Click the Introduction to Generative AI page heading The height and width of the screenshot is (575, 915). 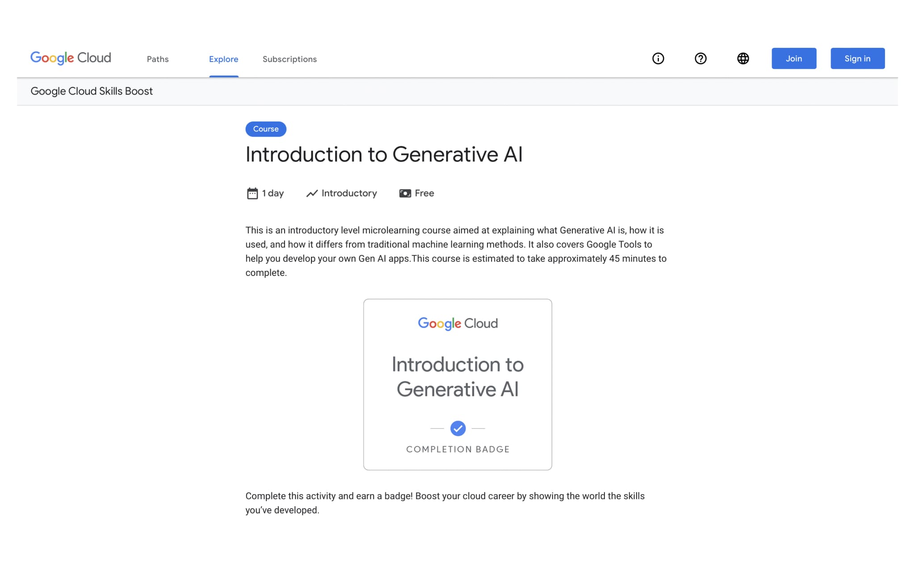point(384,154)
